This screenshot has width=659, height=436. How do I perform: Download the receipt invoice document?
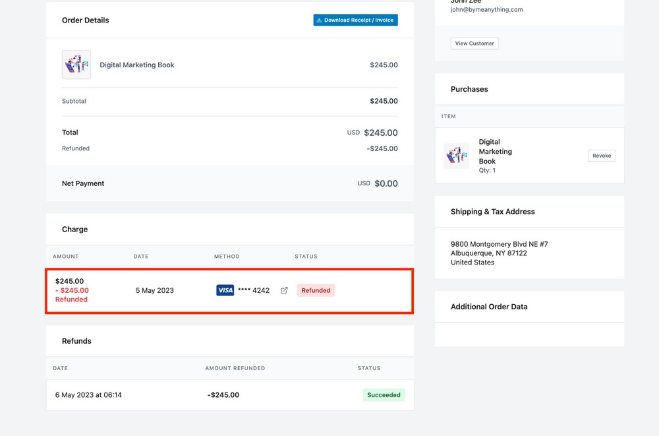click(x=355, y=20)
